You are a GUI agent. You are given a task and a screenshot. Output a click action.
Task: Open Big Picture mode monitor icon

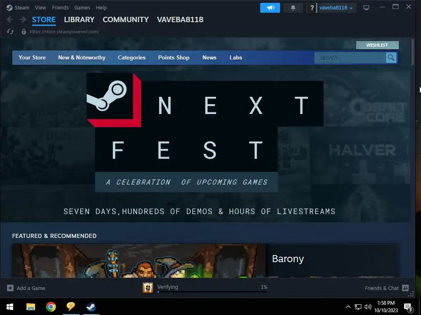click(x=366, y=8)
